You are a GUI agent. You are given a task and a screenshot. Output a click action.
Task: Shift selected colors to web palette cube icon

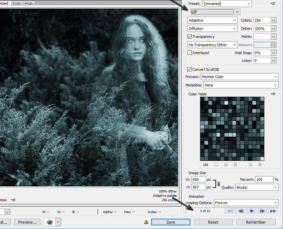pos(226,165)
